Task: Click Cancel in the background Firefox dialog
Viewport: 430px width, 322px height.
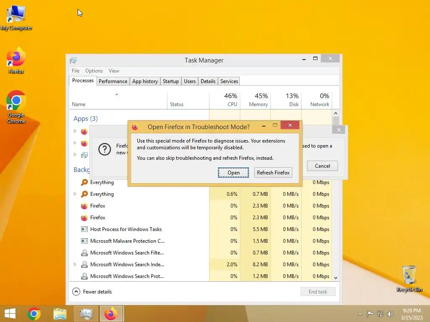Action: click(x=322, y=166)
